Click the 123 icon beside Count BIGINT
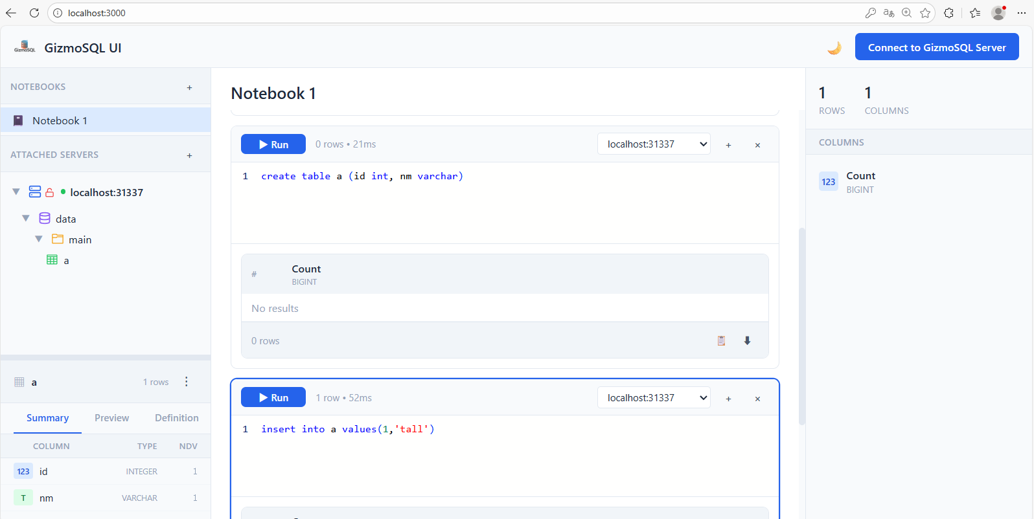Image resolution: width=1034 pixels, height=519 pixels. (829, 182)
